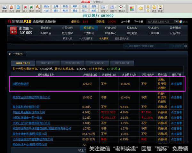Click the 多窗口 multi-window toolbar icon

point(112,7)
